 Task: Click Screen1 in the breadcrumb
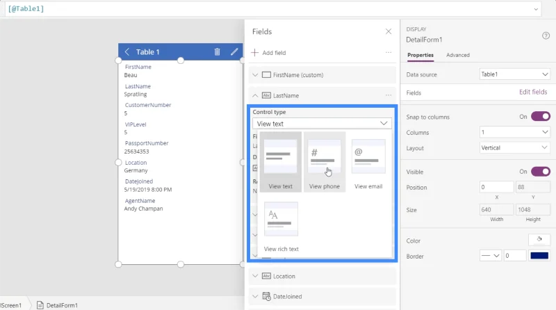point(10,305)
